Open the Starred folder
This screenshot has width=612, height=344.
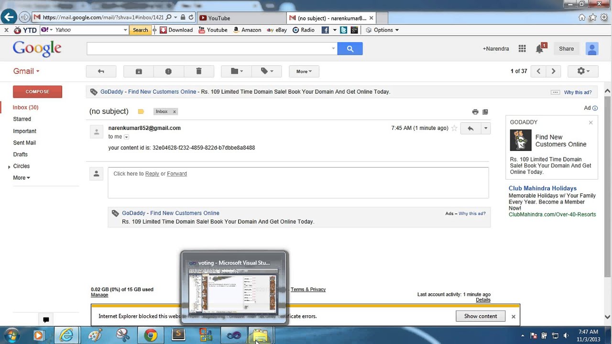click(x=22, y=119)
